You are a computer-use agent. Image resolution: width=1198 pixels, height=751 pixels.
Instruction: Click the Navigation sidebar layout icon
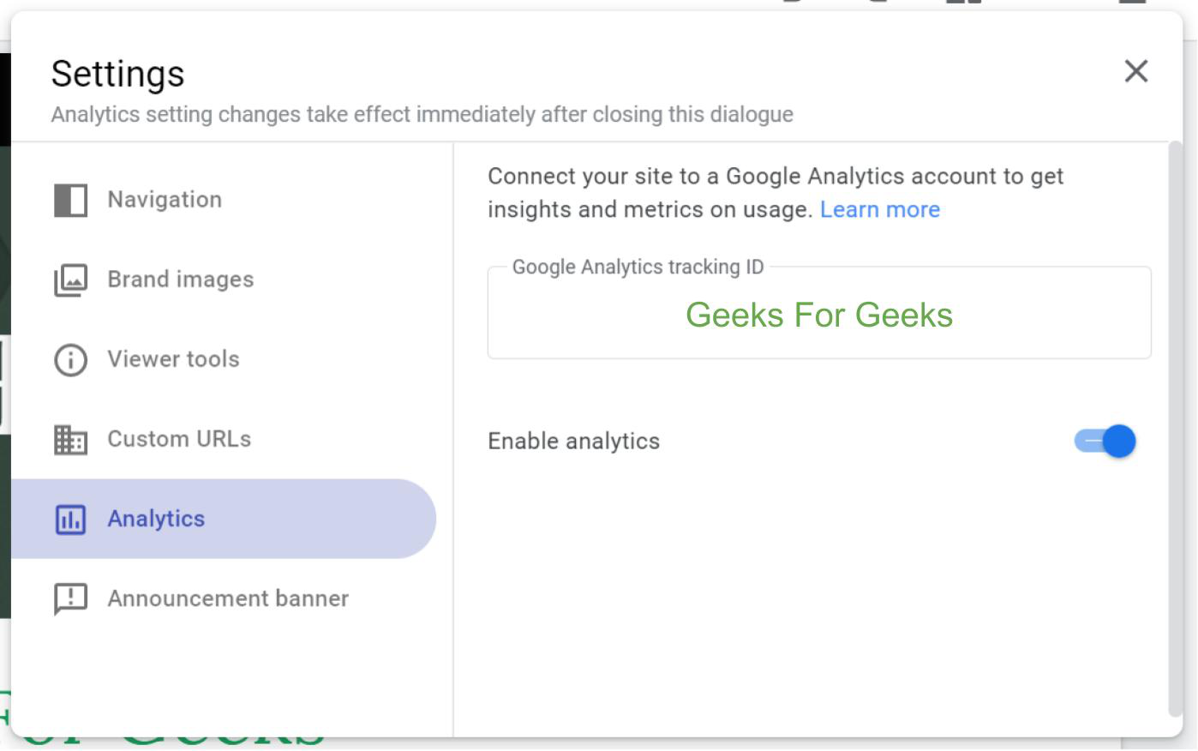pyautogui.click(x=70, y=201)
